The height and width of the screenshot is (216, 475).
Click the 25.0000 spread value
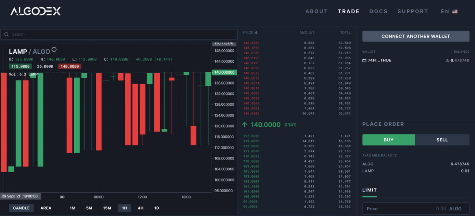pyautogui.click(x=45, y=66)
